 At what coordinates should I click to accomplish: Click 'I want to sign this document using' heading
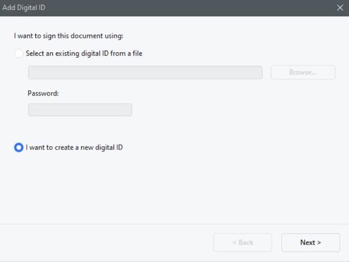pyautogui.click(x=68, y=36)
